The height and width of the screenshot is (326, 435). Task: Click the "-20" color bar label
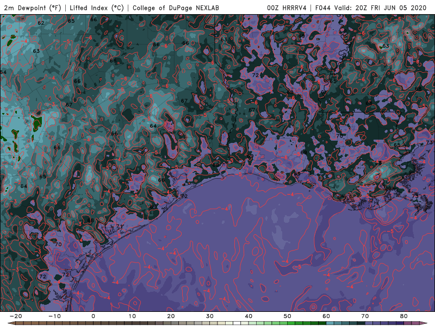(x=16, y=316)
